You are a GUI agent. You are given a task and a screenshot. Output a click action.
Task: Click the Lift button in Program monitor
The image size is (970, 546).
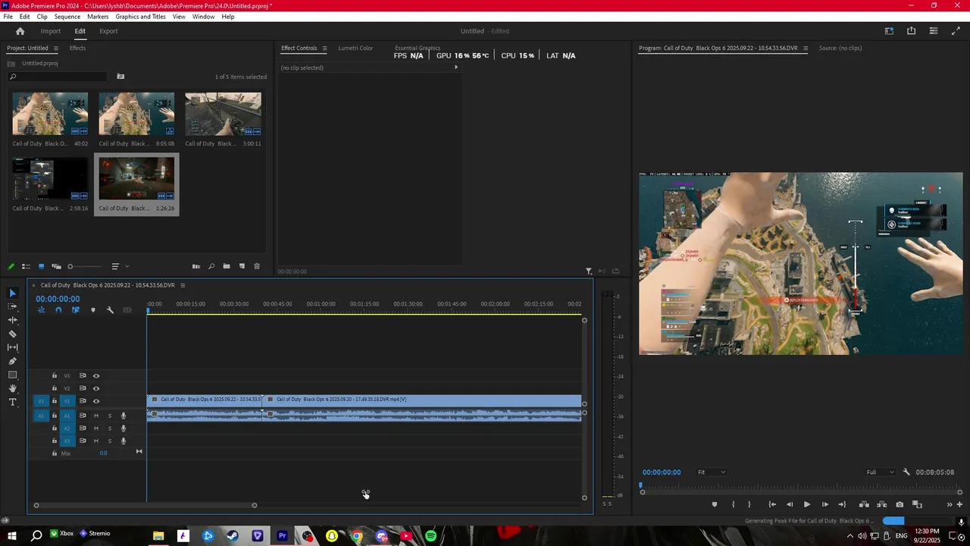coord(864,504)
